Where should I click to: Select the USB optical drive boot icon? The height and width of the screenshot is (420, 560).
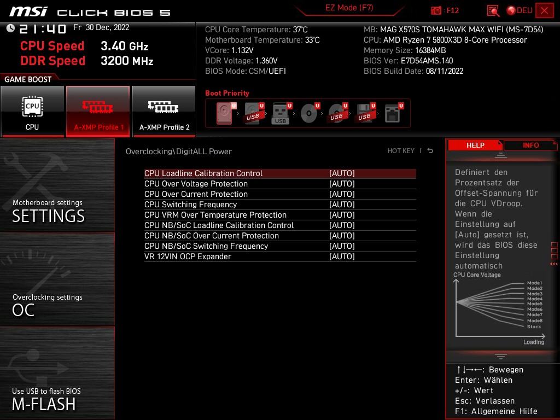pyautogui.click(x=337, y=113)
